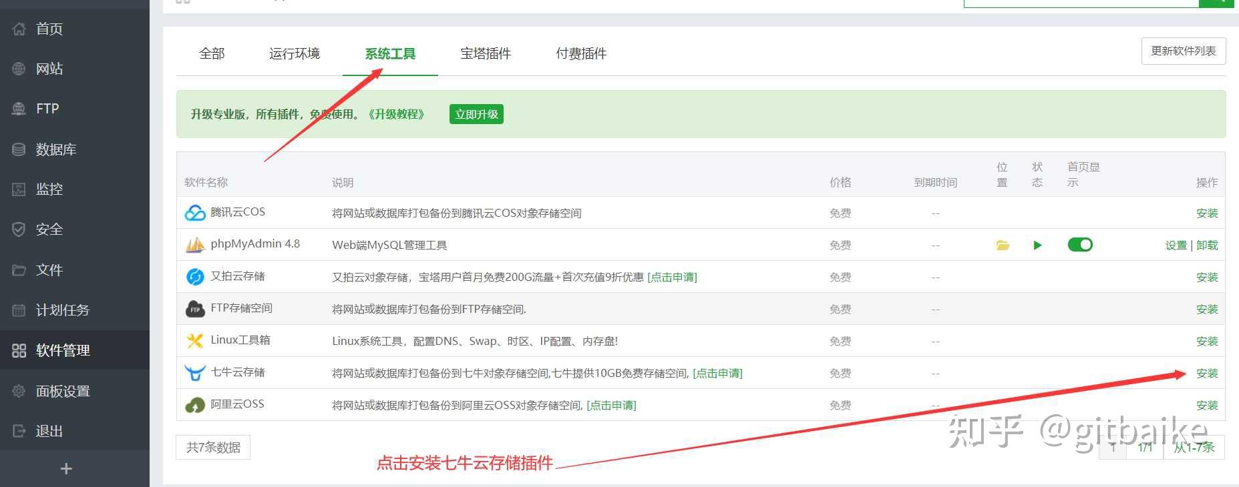Open phpMyAdmin install folder location icon
1239x487 pixels.
[1003, 246]
